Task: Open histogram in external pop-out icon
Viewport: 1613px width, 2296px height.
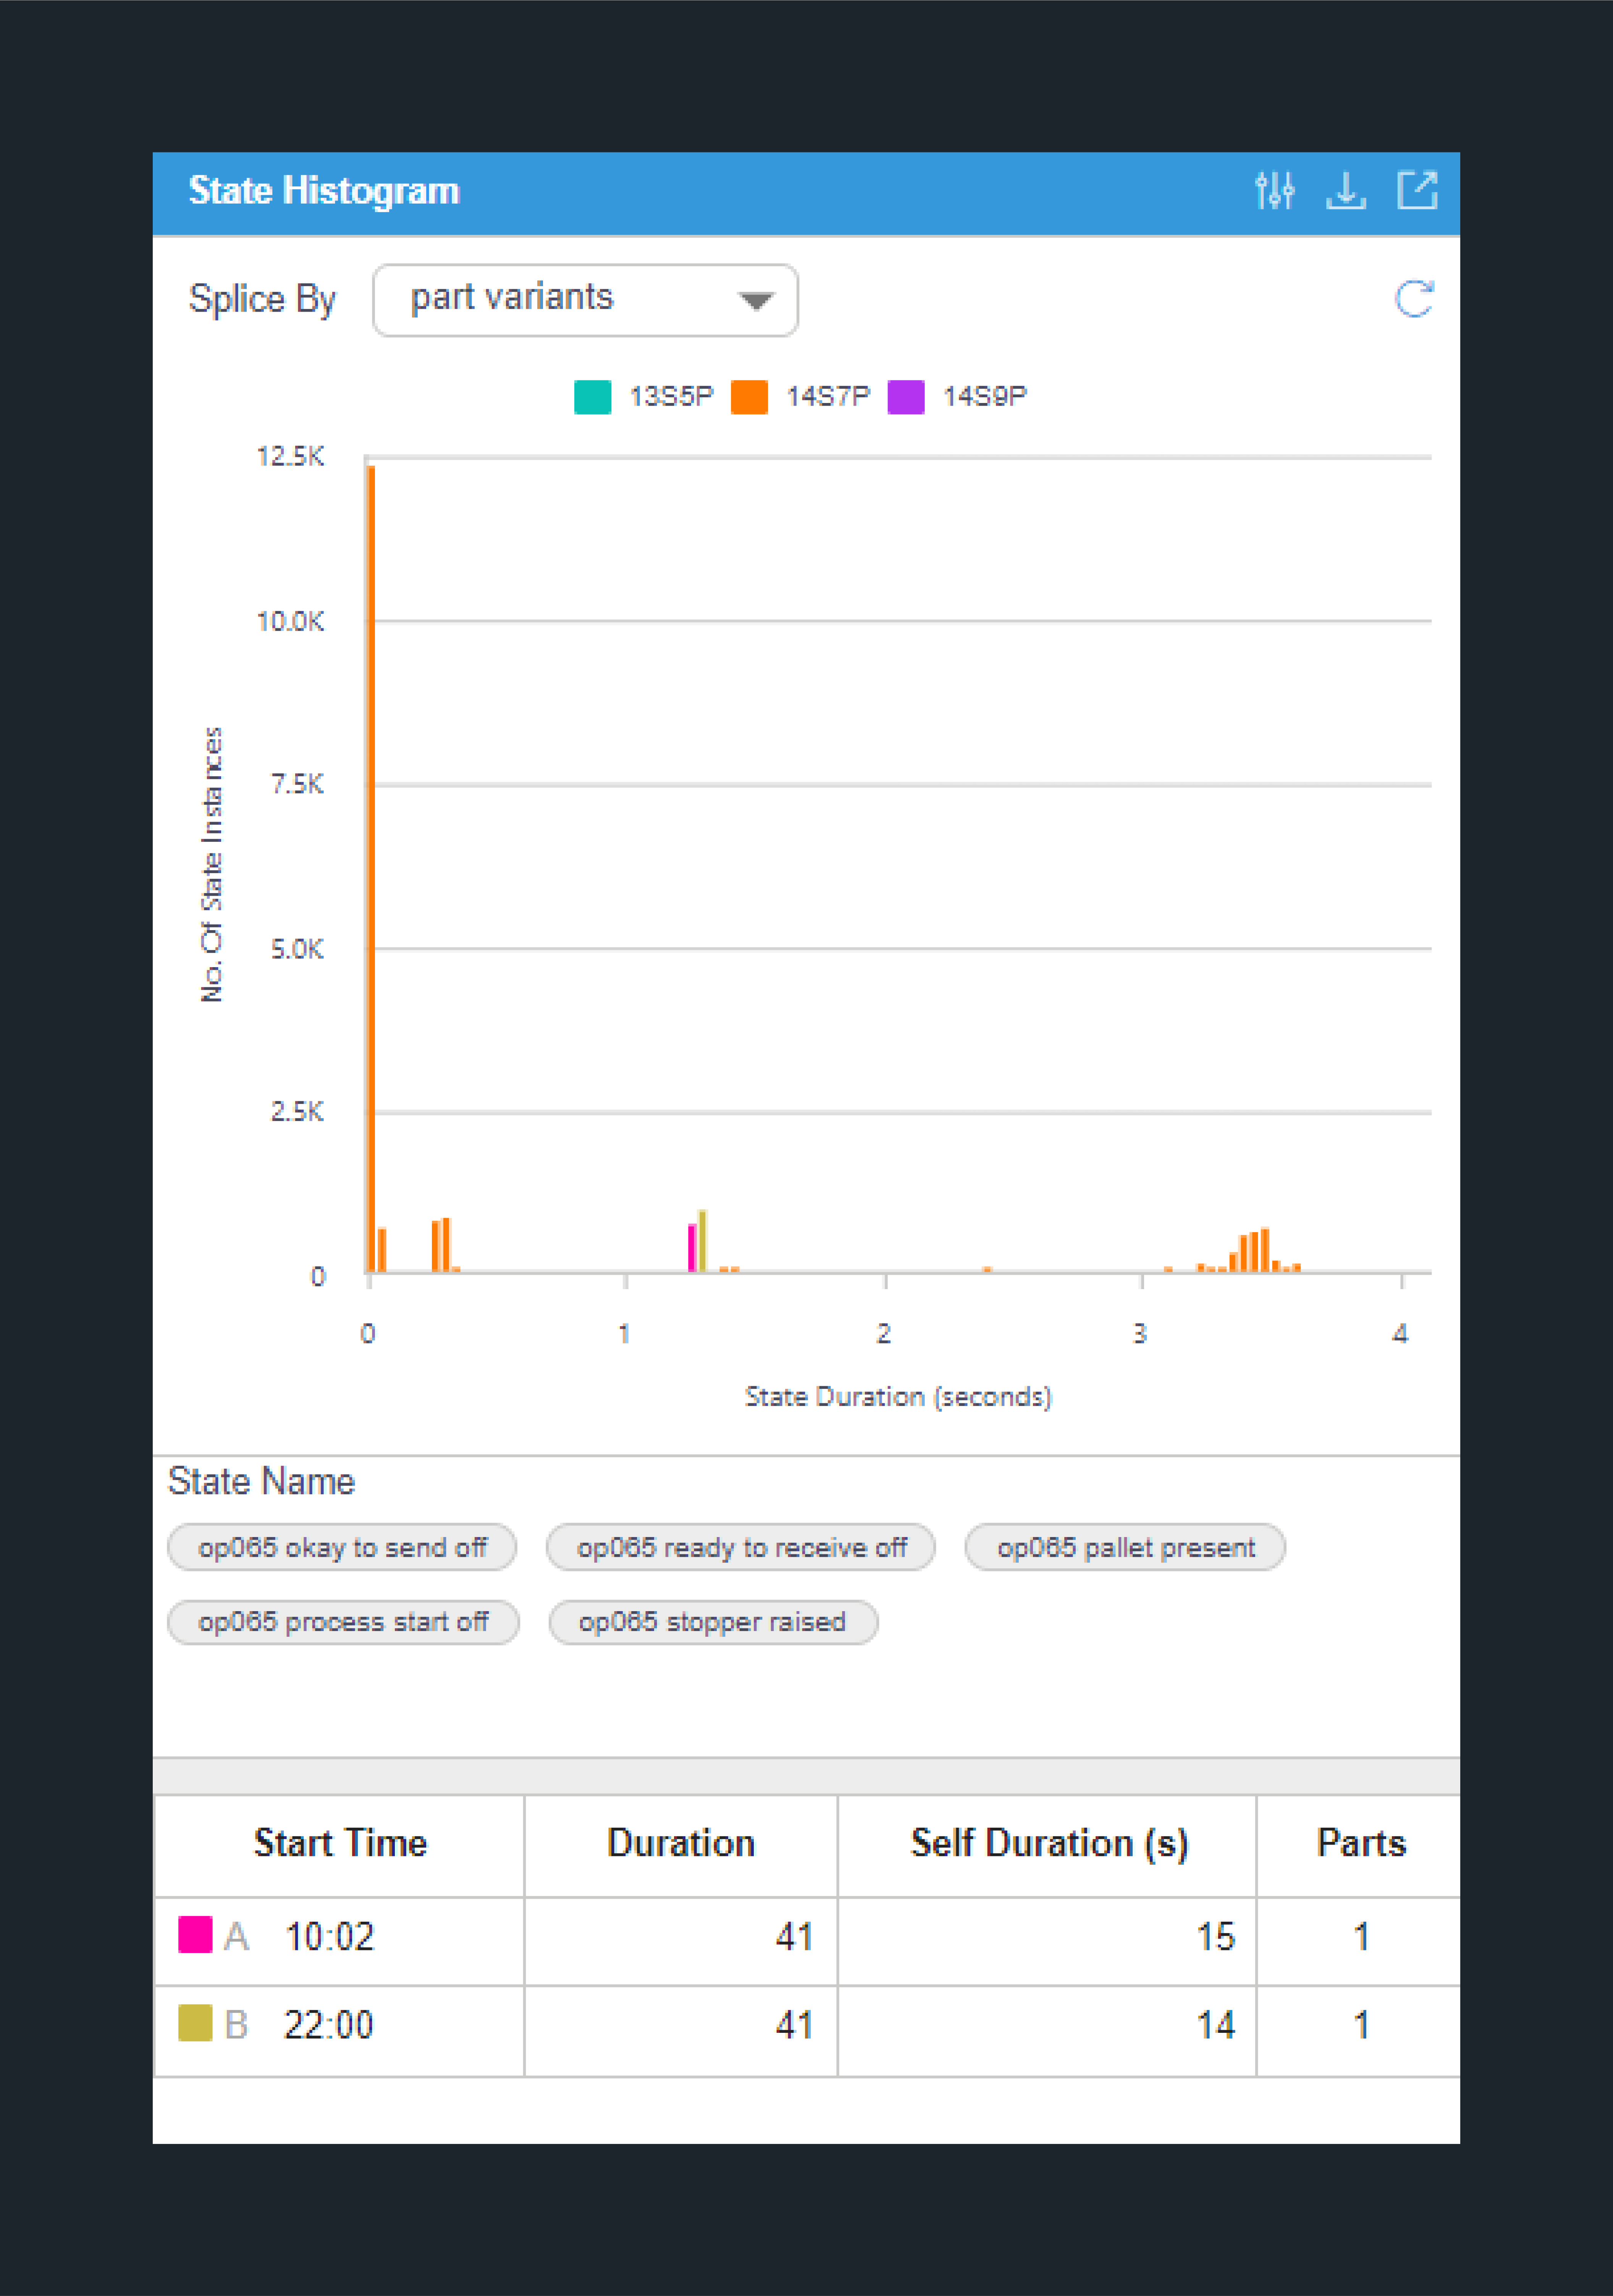Action: pos(1417,190)
